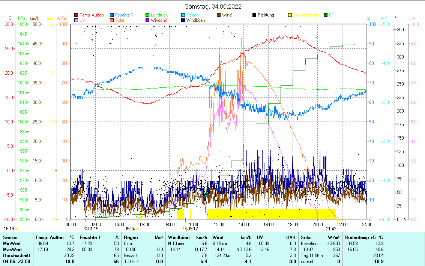Screen dimensions: 425x266
Task: Click the max temperature value '28.2'
Action: coord(71,249)
